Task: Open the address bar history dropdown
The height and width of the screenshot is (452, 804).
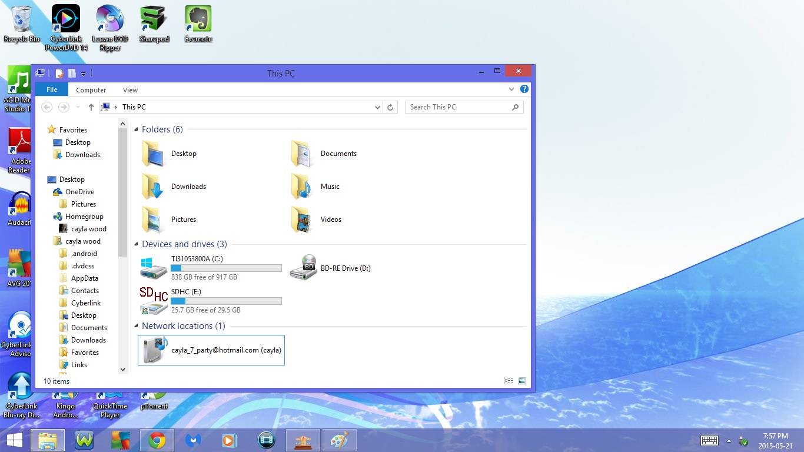Action: [378, 107]
